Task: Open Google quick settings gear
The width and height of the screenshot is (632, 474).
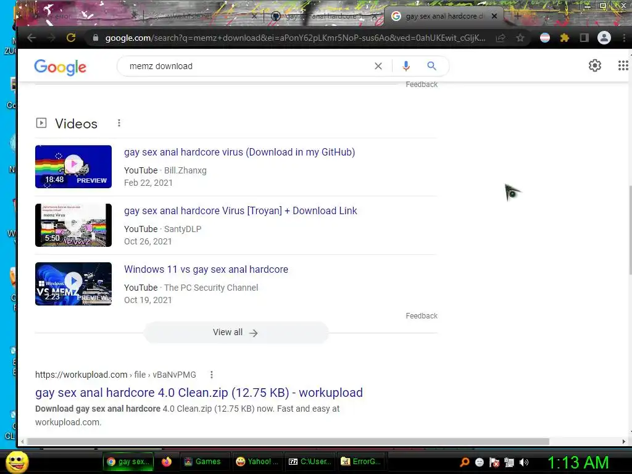Action: tap(595, 65)
